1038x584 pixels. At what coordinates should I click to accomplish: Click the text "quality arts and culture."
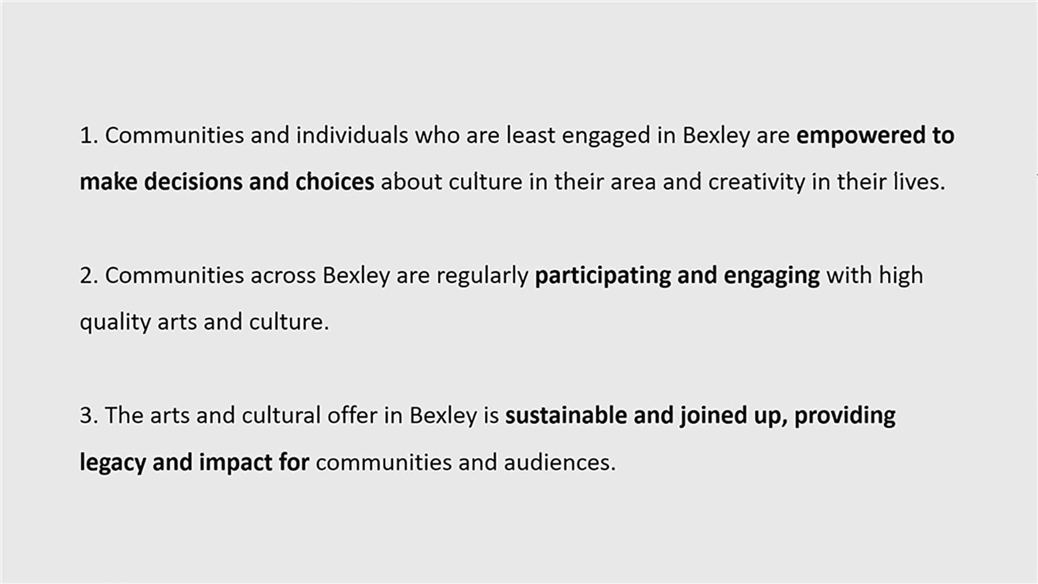pyautogui.click(x=204, y=322)
